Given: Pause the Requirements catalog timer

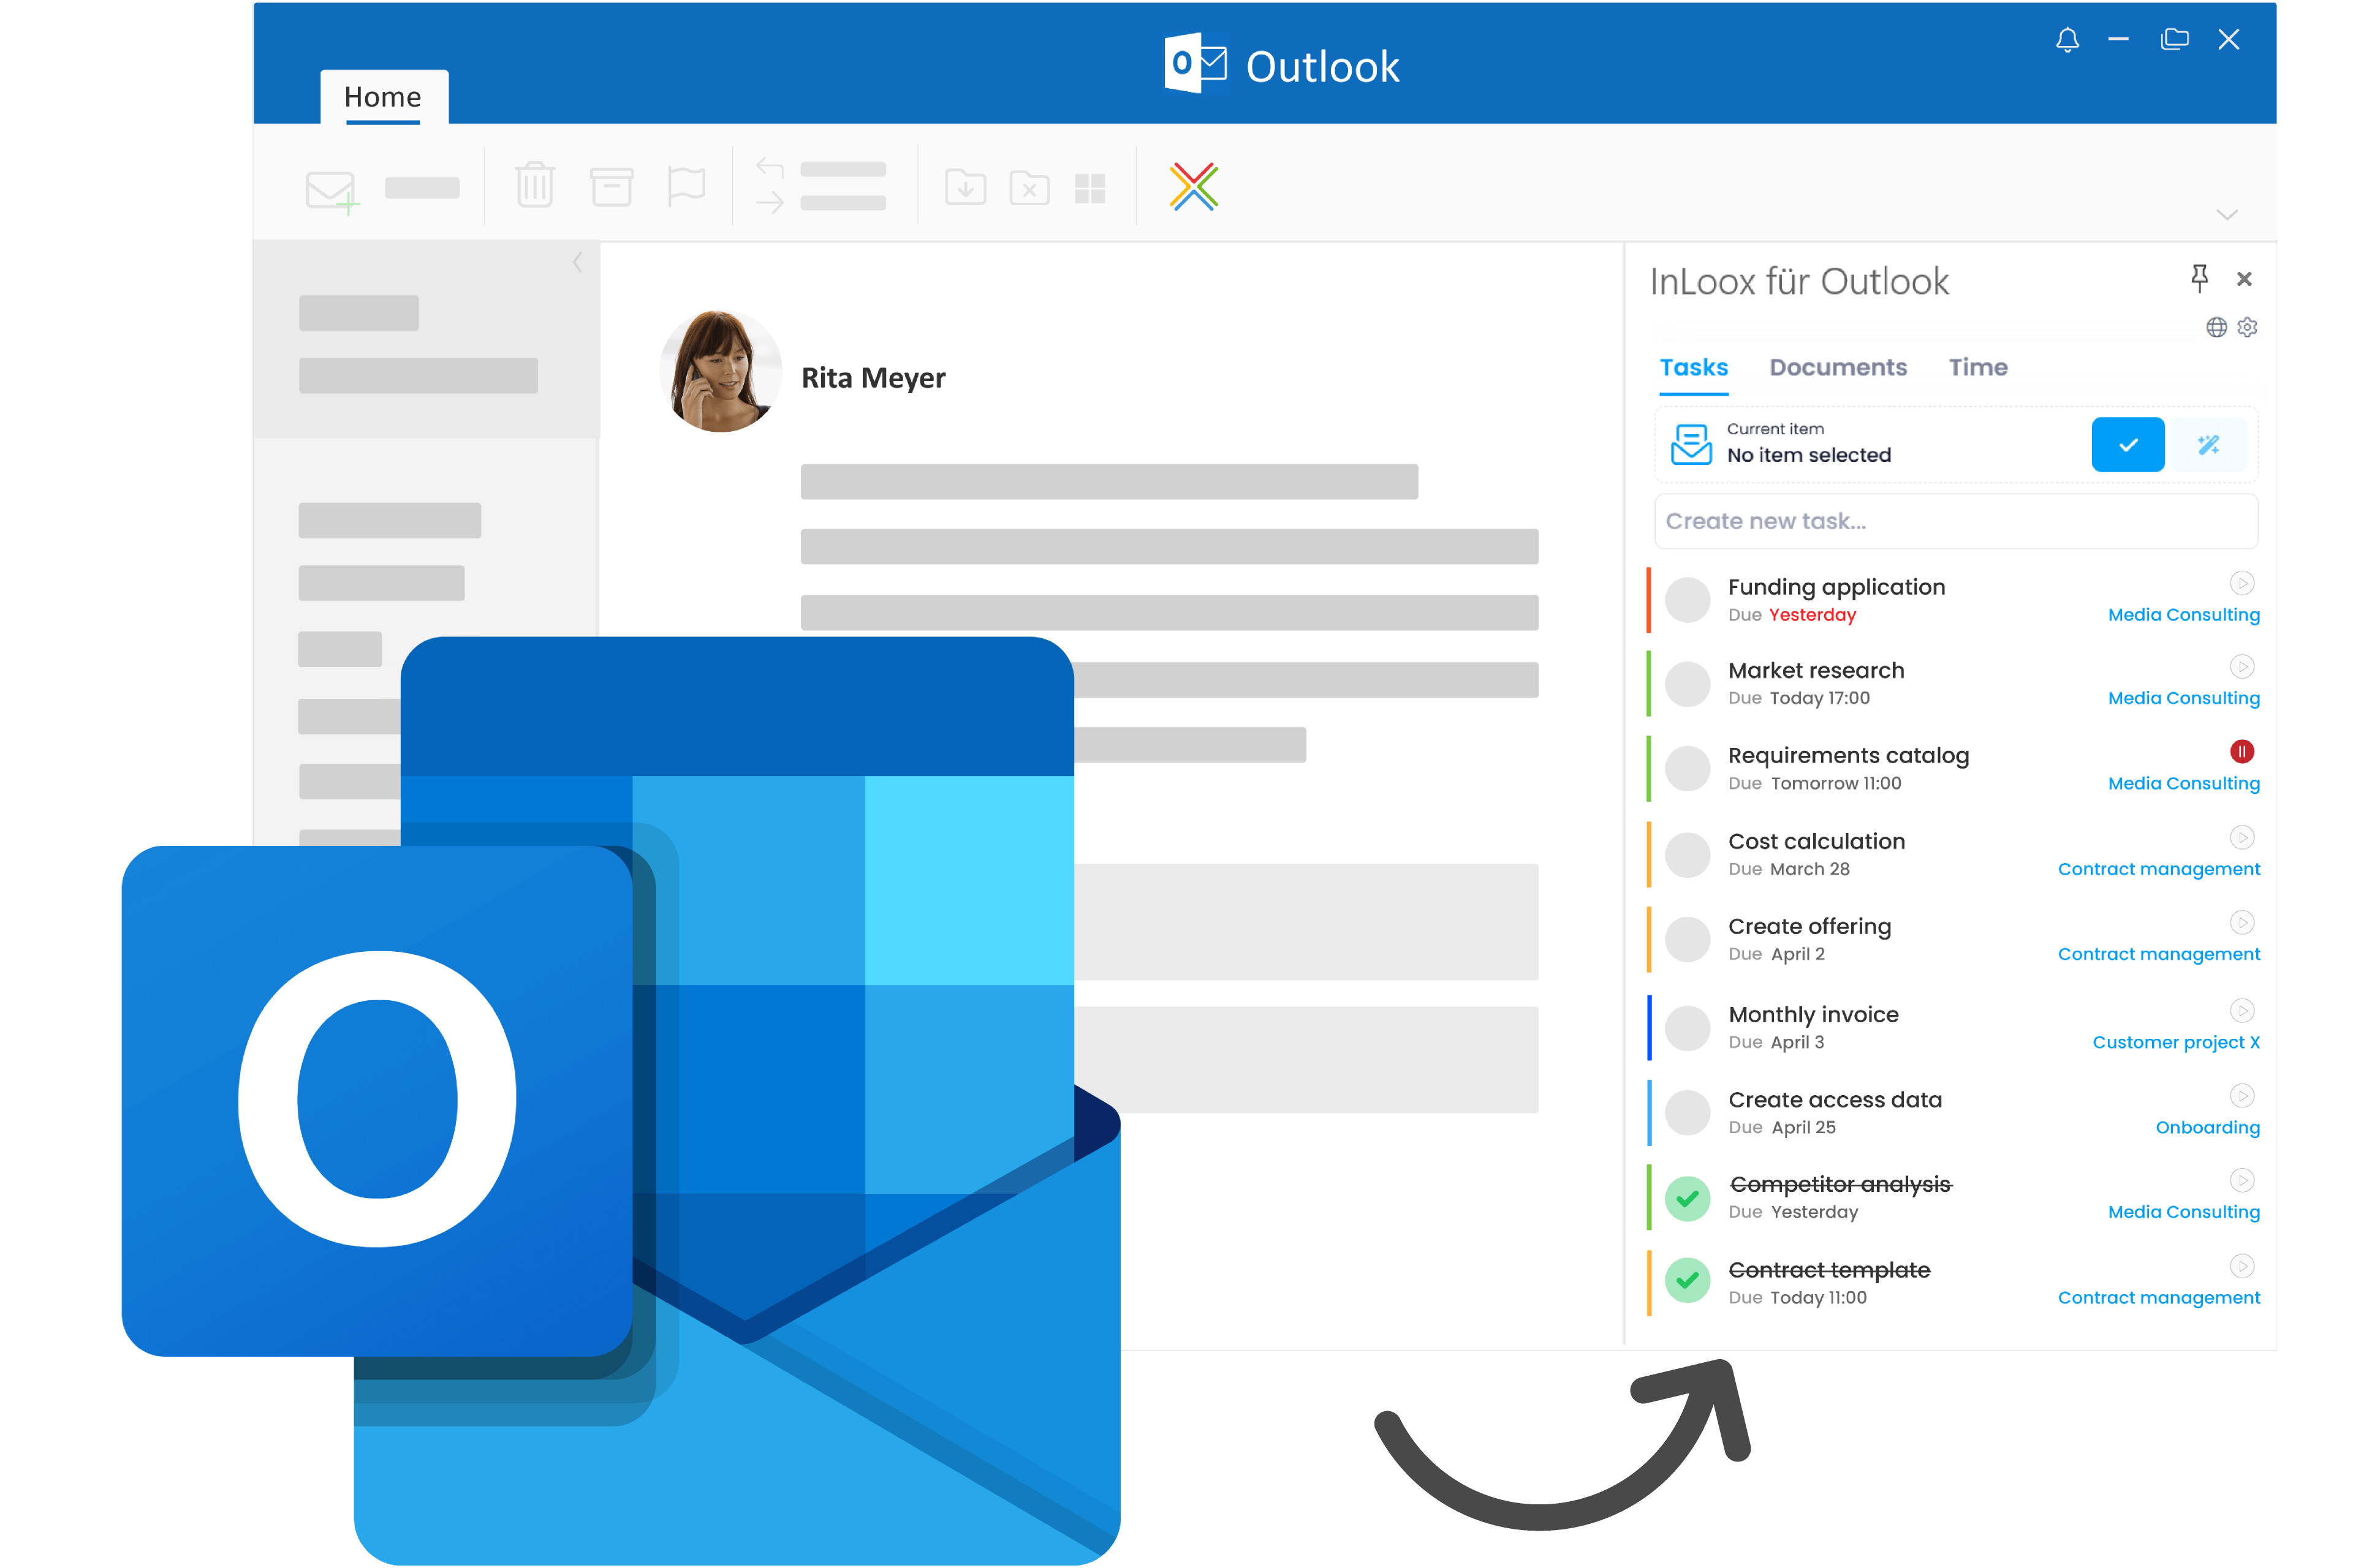Looking at the screenshot, I should point(2242,751).
